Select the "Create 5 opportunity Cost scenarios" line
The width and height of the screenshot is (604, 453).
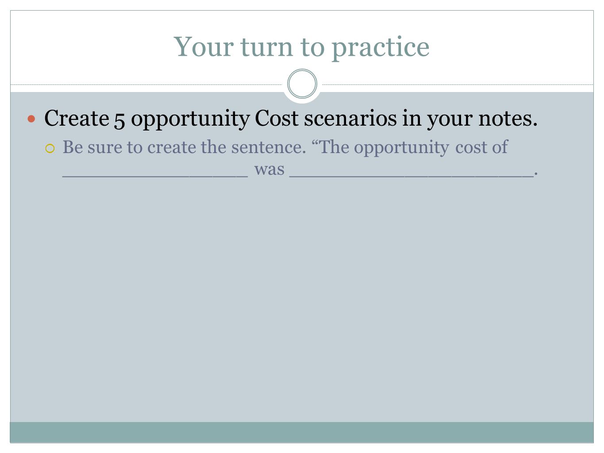(291, 119)
